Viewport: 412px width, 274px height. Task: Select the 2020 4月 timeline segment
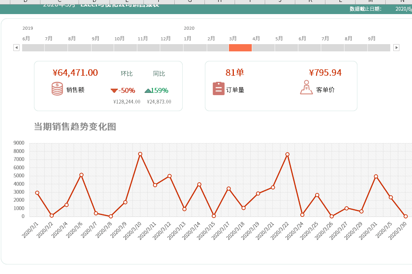(x=263, y=48)
